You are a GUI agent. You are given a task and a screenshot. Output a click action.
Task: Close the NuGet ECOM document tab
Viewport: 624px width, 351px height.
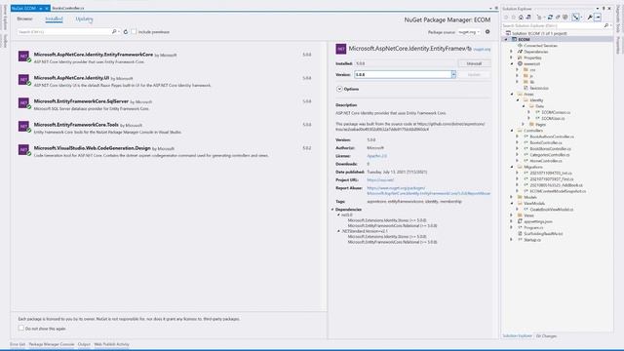[47, 8]
